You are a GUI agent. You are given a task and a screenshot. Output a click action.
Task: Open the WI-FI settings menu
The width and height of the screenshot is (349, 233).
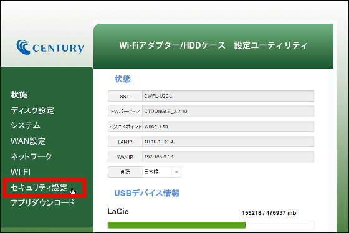pyautogui.click(x=21, y=172)
